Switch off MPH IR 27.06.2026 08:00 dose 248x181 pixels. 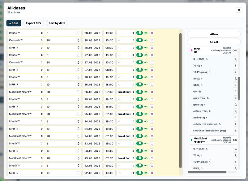140,70
